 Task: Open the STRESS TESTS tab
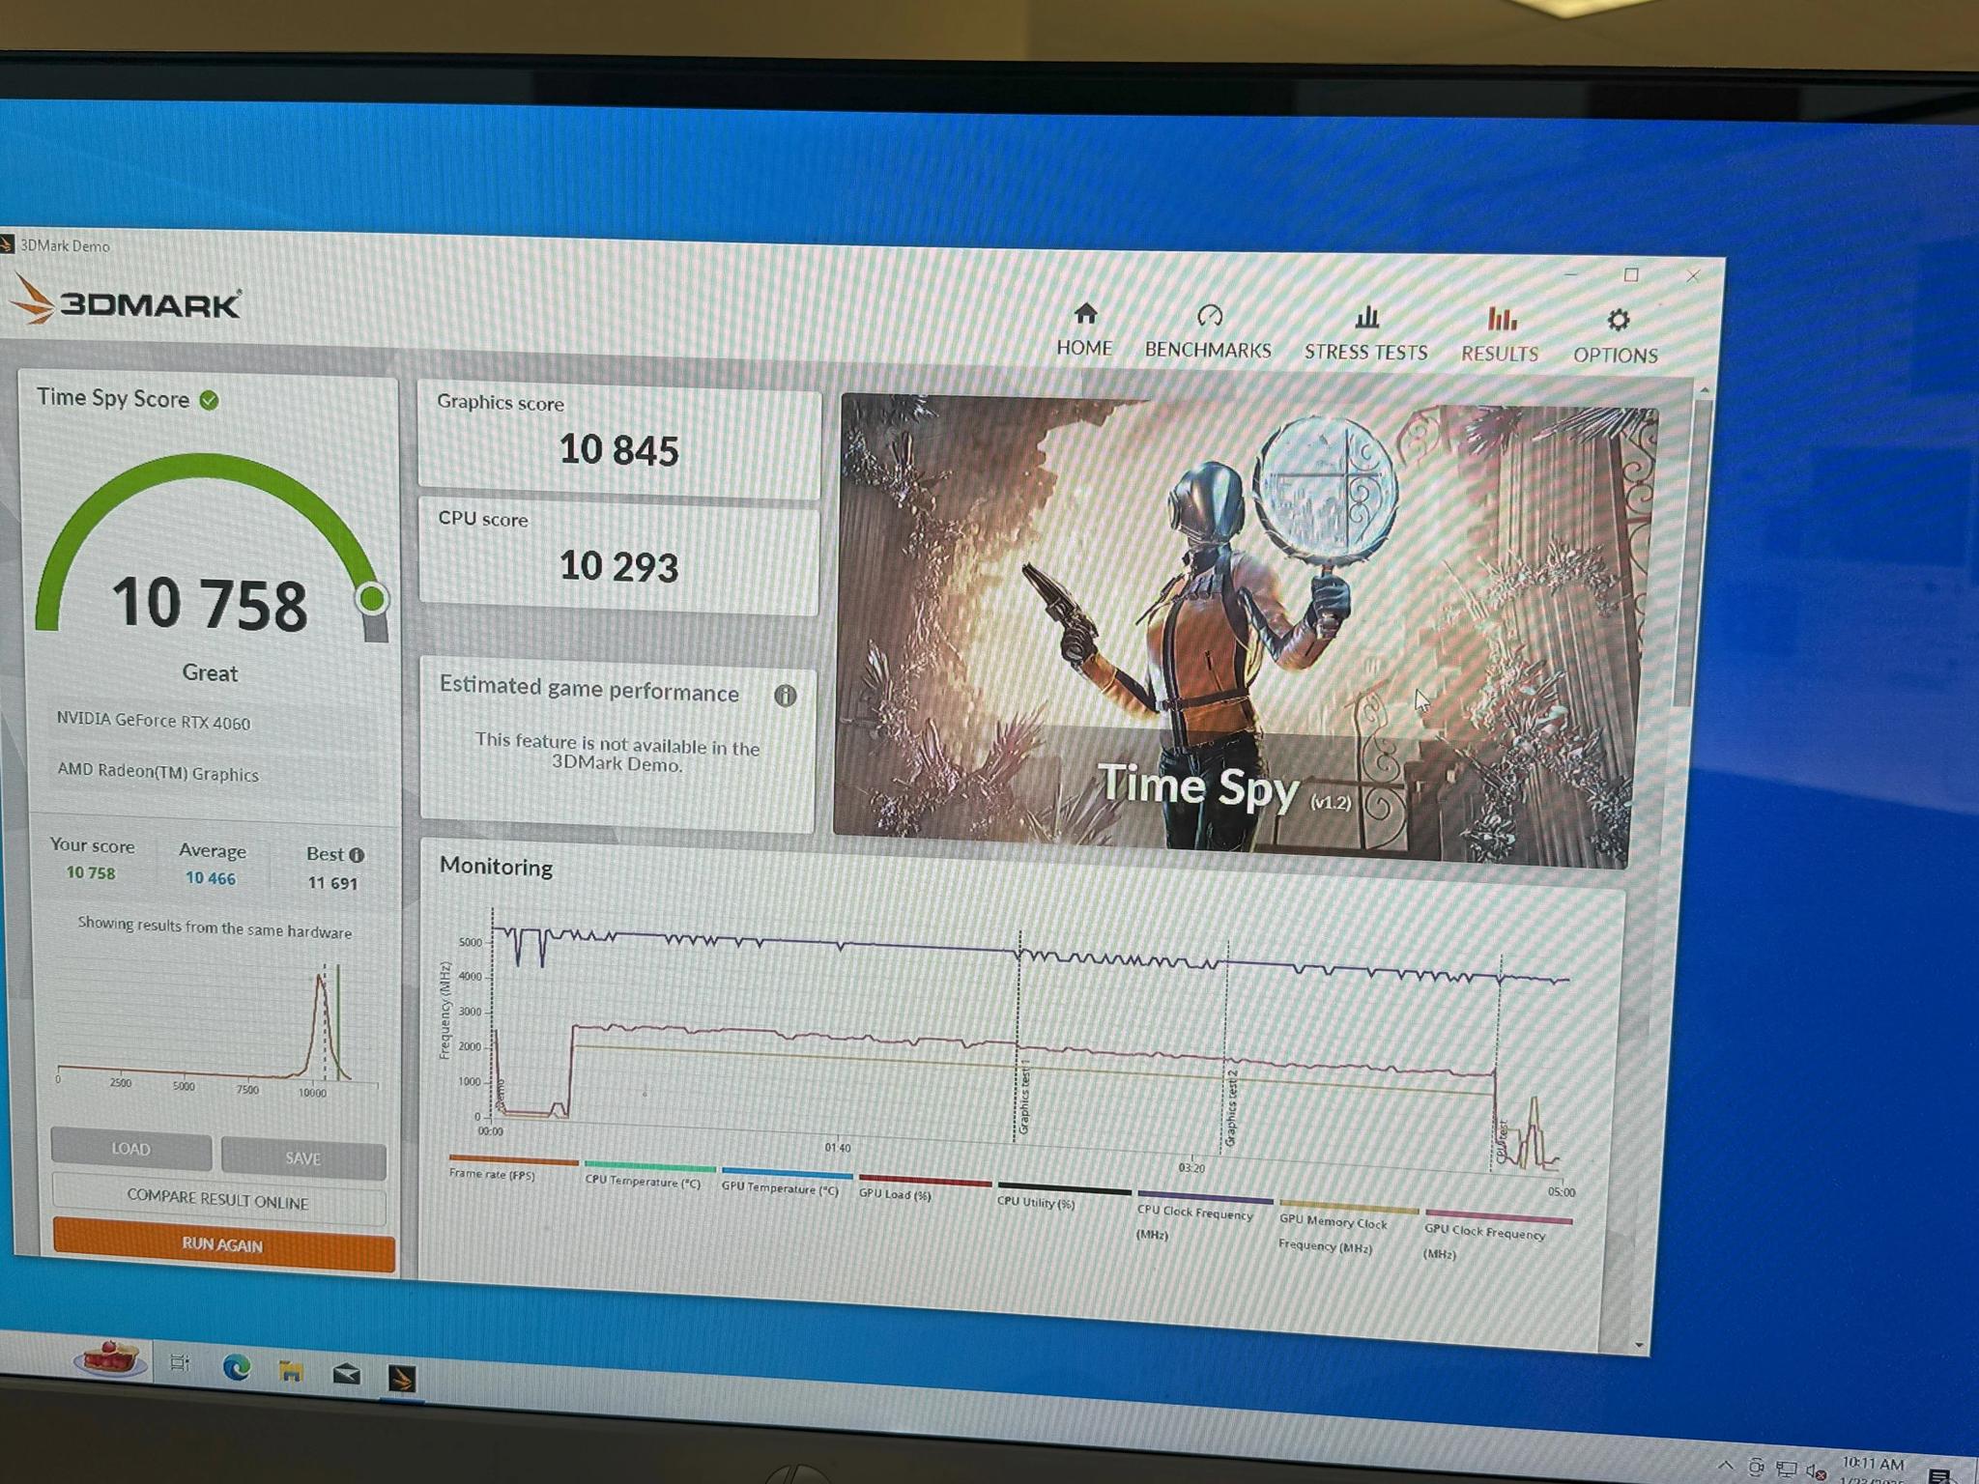pos(1365,334)
